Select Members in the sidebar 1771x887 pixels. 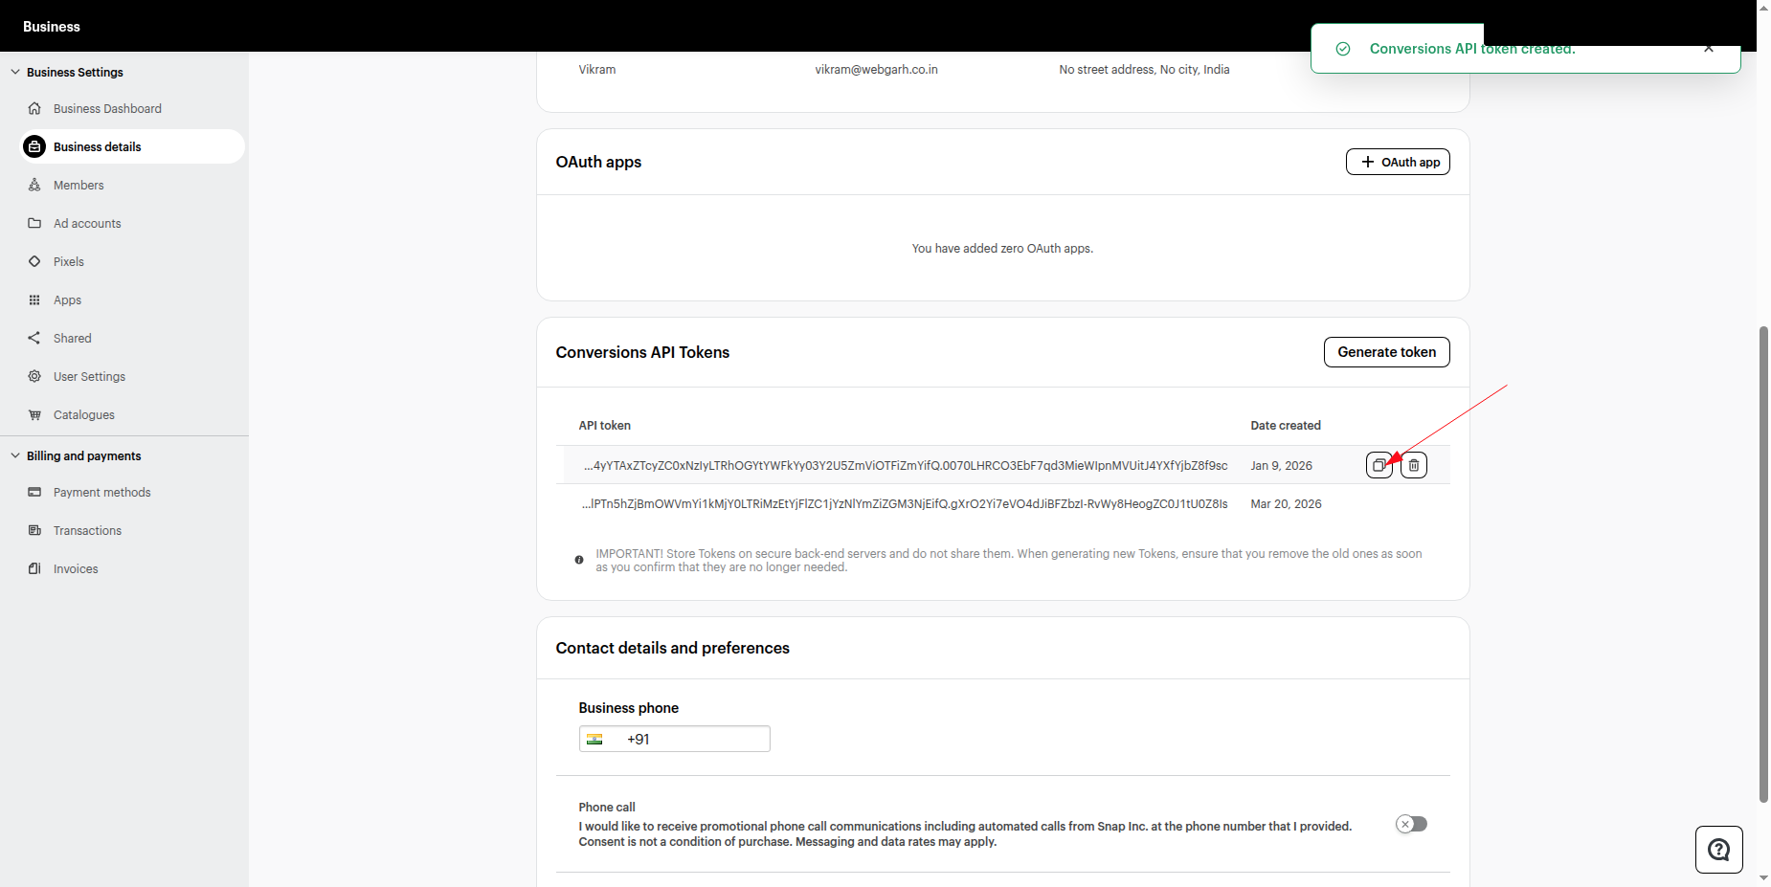[78, 185]
